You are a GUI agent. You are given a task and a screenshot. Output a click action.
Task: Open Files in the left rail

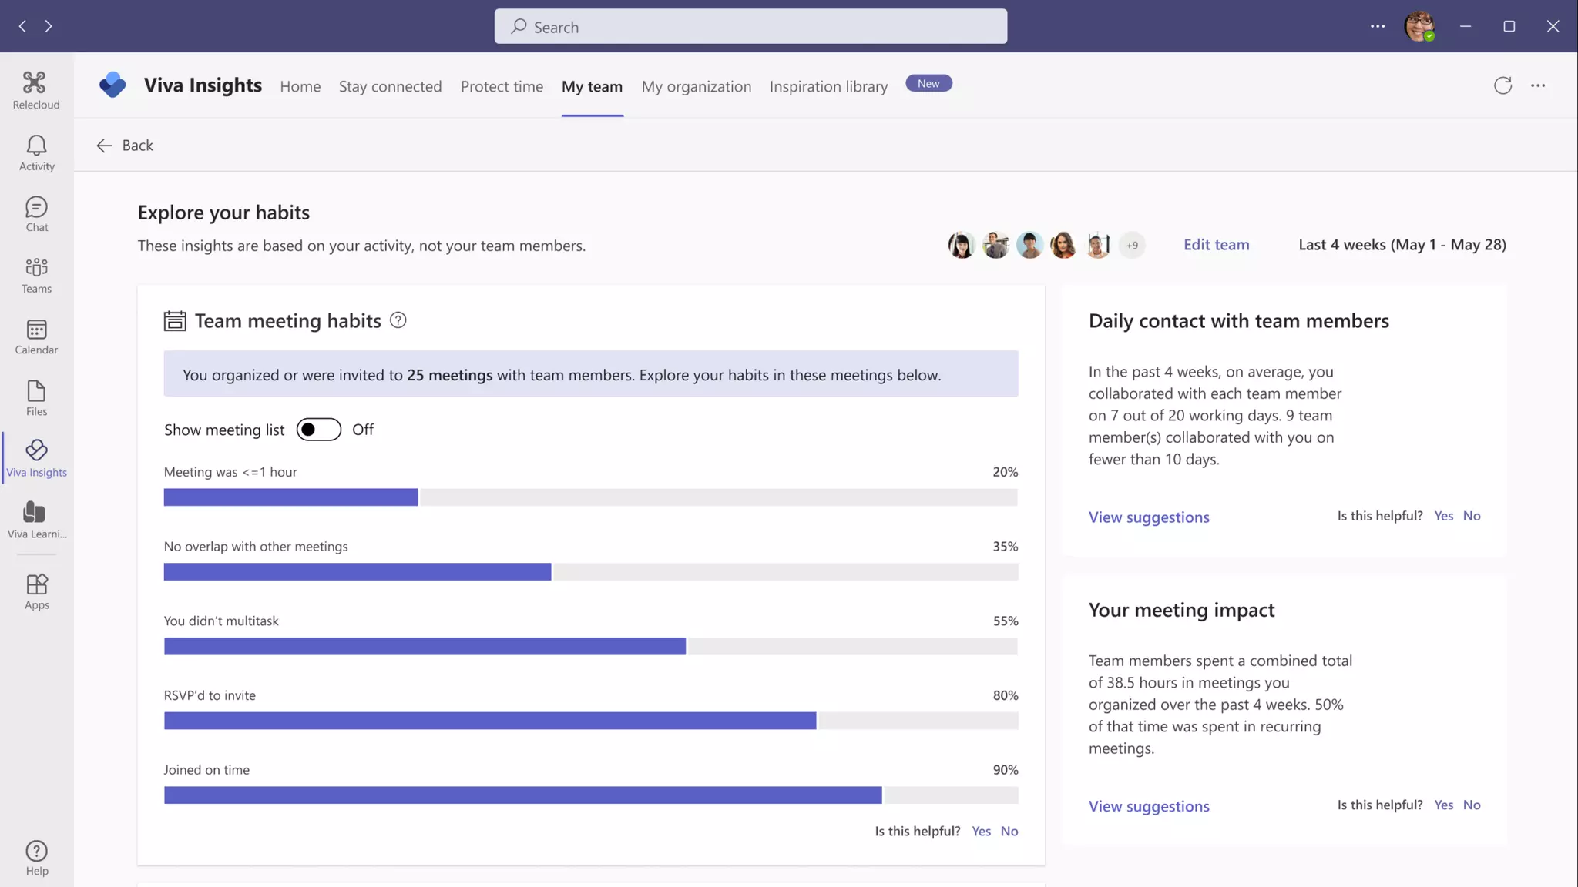tap(36, 397)
